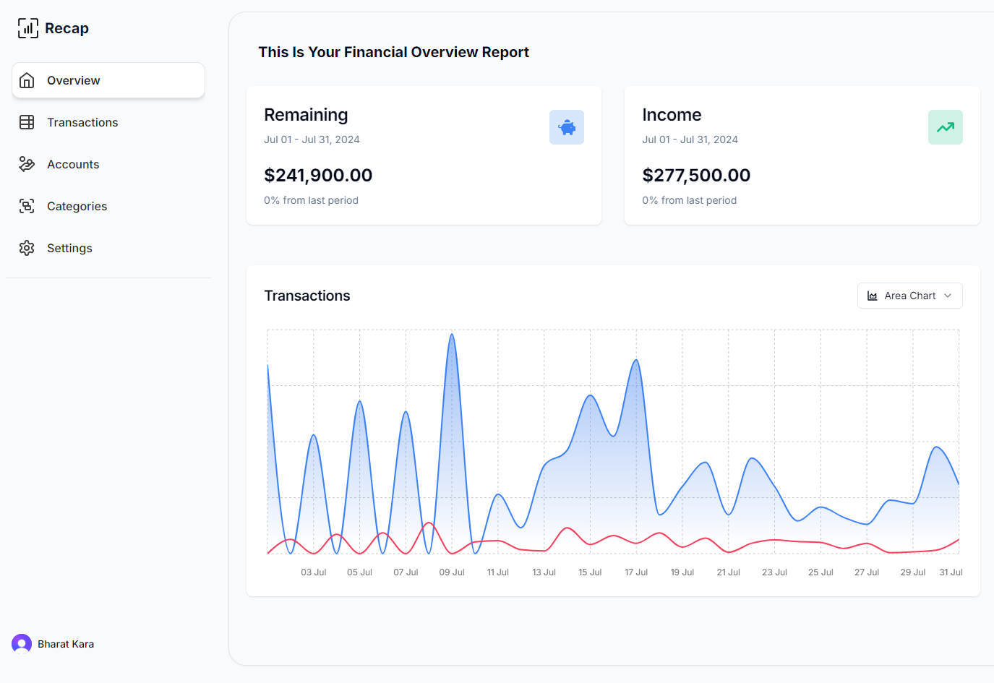Click the Accounts hand-coins icon

(27, 164)
